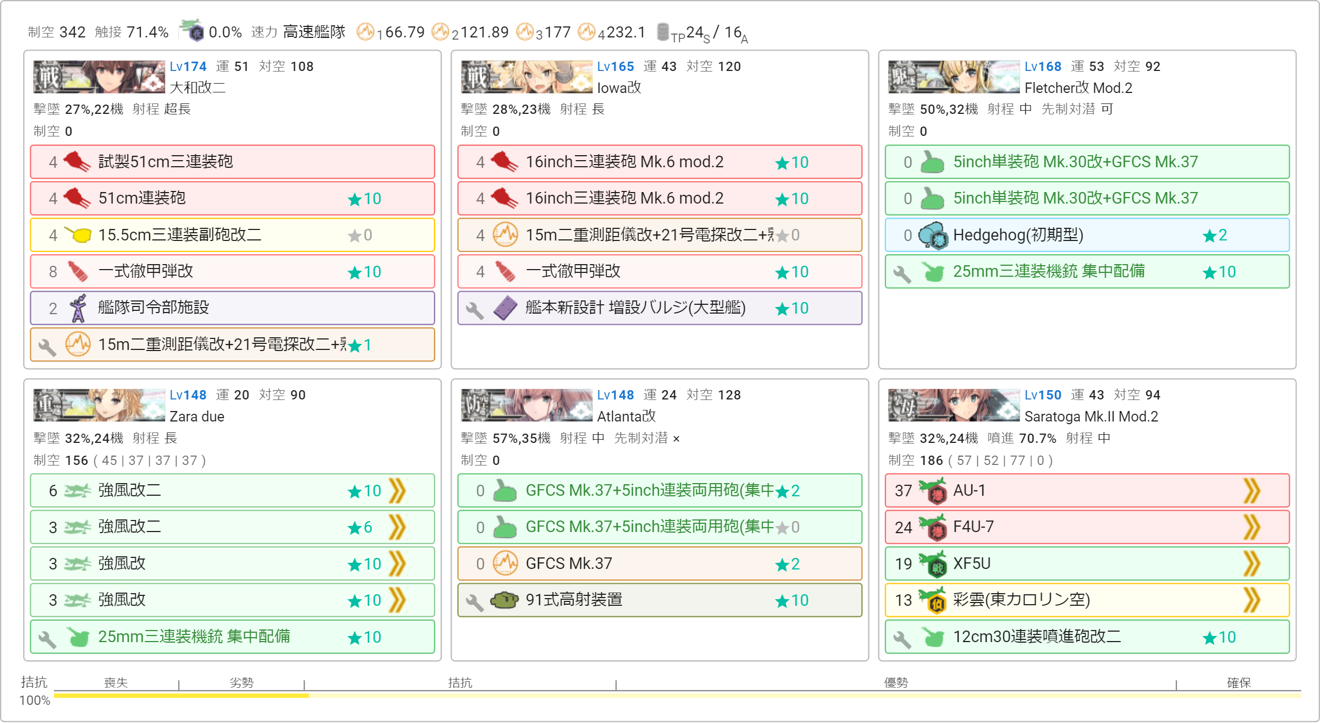Click the radar icon in Iowa改's 15m二重測距儀 row

tap(505, 235)
